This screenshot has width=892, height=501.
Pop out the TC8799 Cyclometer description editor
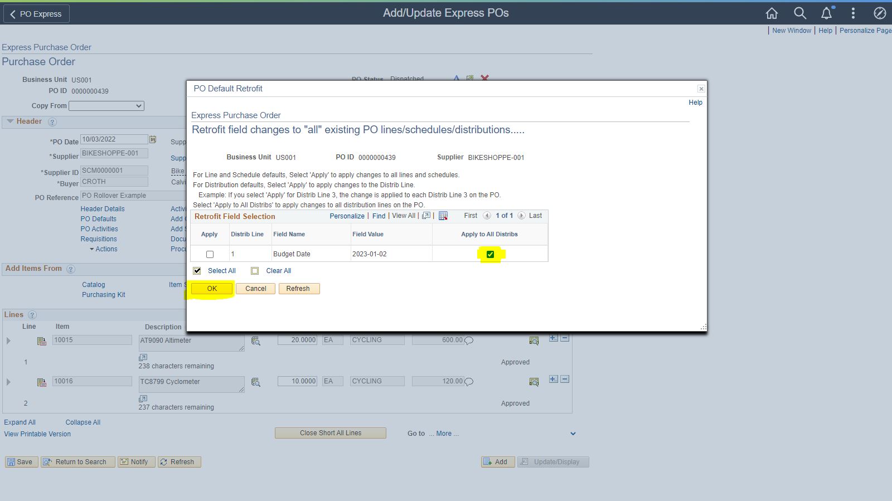(x=143, y=398)
